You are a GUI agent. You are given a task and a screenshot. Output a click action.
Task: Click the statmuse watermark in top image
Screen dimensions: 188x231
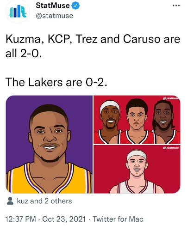pos(171,98)
